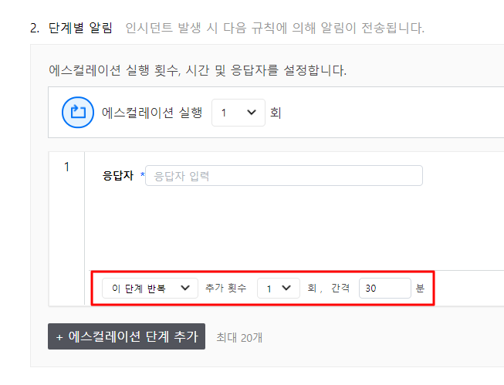Click the '에스컬레이션 실행 횟수, 시간' instruction sentence

point(197,71)
